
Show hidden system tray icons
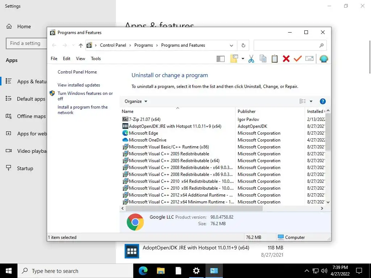pyautogui.click(x=307, y=271)
